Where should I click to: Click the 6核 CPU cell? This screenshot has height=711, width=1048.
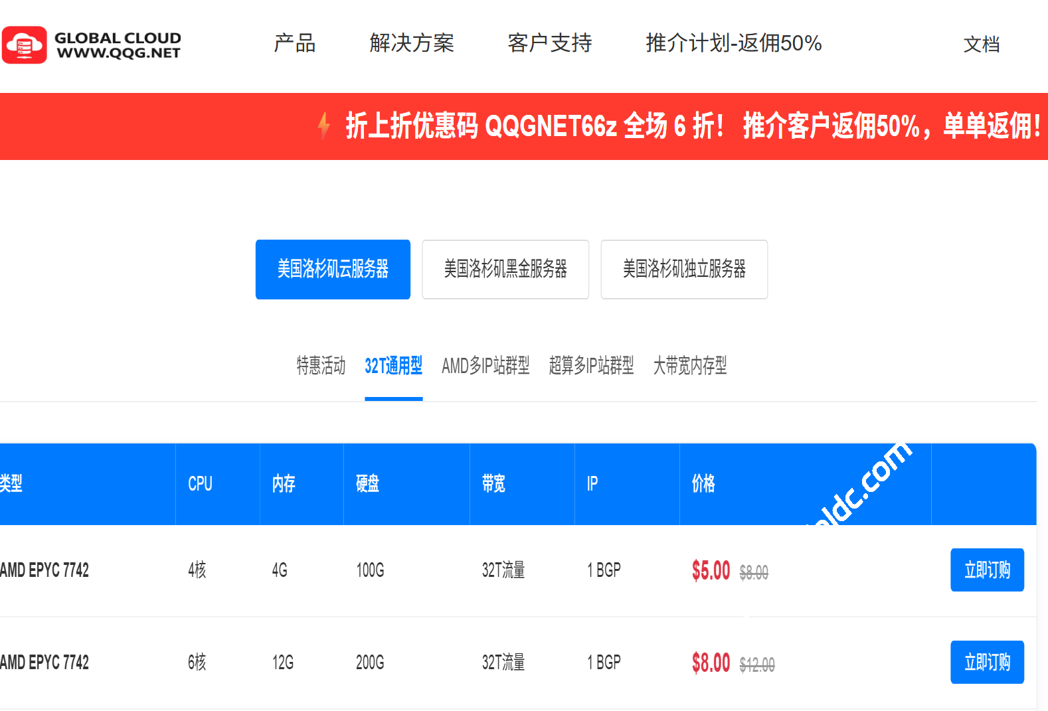pyautogui.click(x=197, y=663)
